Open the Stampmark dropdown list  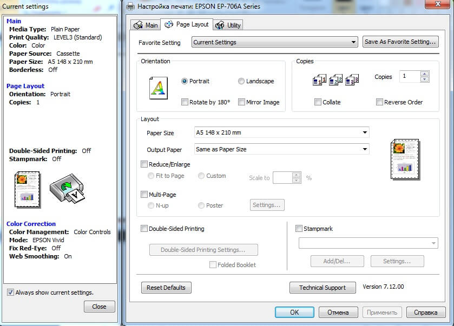click(x=369, y=243)
